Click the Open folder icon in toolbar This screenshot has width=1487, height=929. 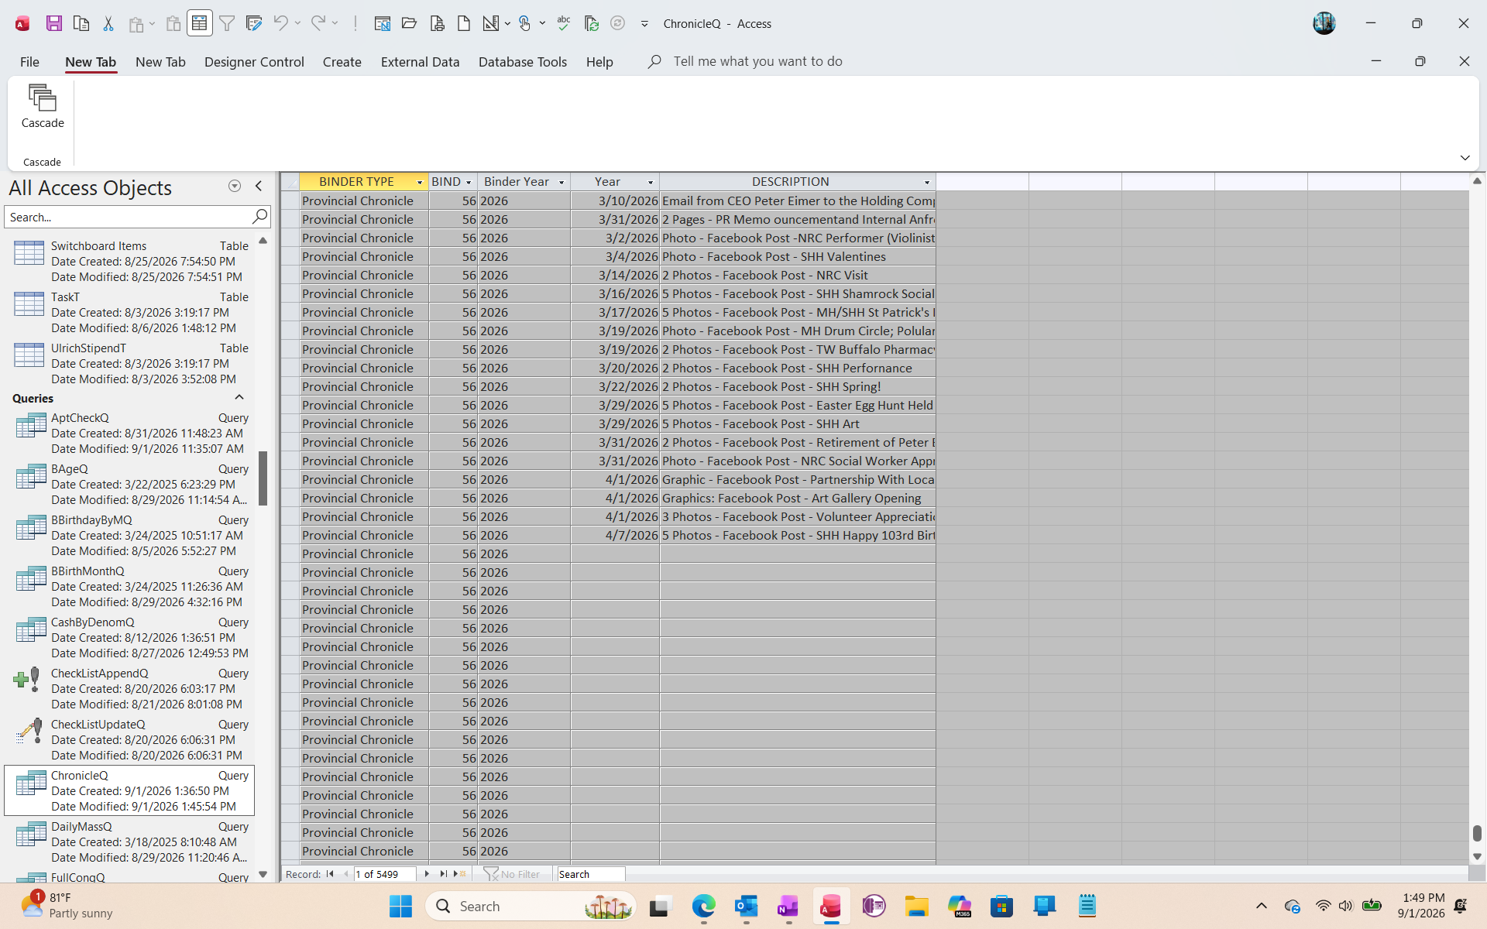point(410,23)
